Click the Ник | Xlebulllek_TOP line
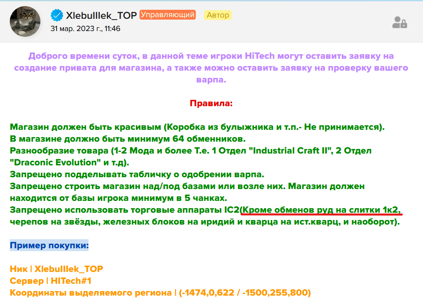Screen dimensions: 423x305 [x=56, y=269]
